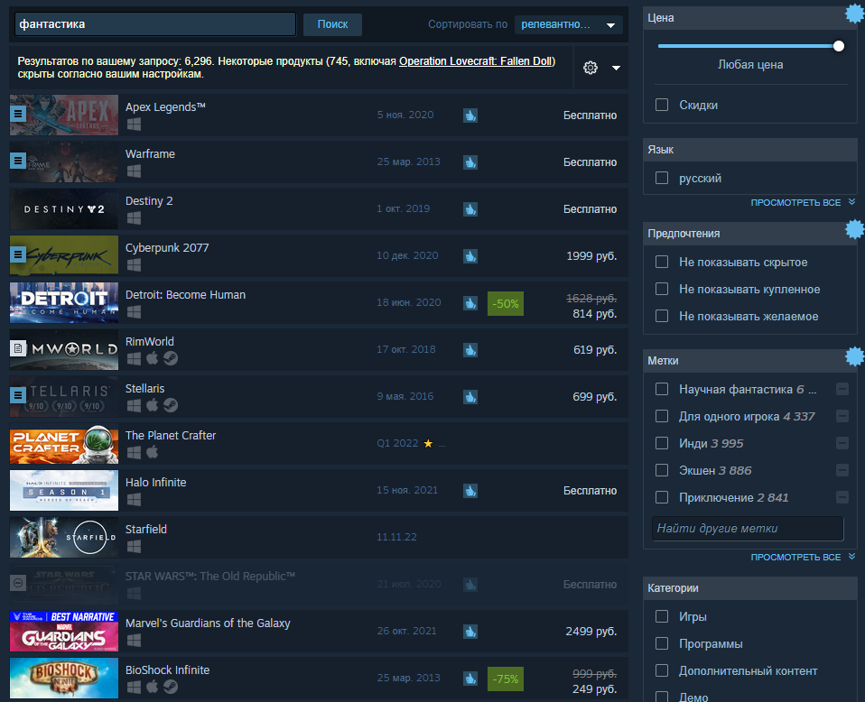865x702 pixels.
Task: Click the SteamOS icon under RimWorld
Action: coord(171,358)
